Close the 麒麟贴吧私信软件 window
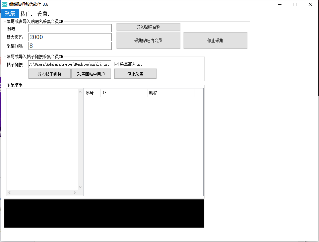319x242 pixels. pos(310,4)
